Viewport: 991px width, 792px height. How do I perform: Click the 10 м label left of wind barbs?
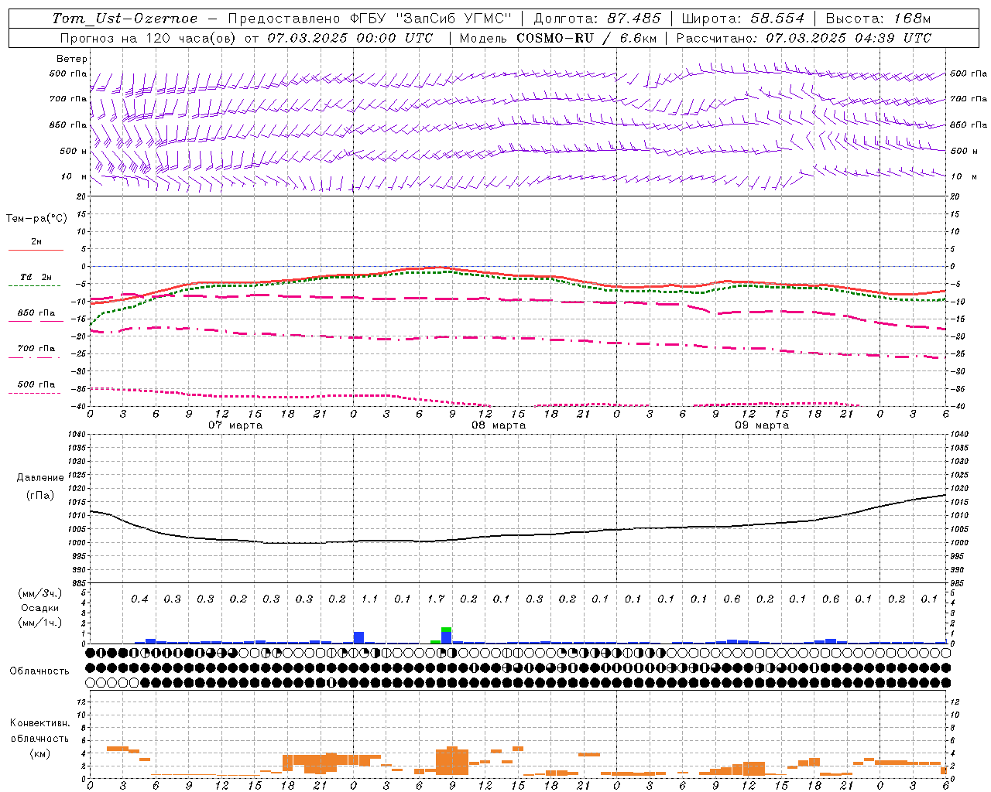pos(74,177)
